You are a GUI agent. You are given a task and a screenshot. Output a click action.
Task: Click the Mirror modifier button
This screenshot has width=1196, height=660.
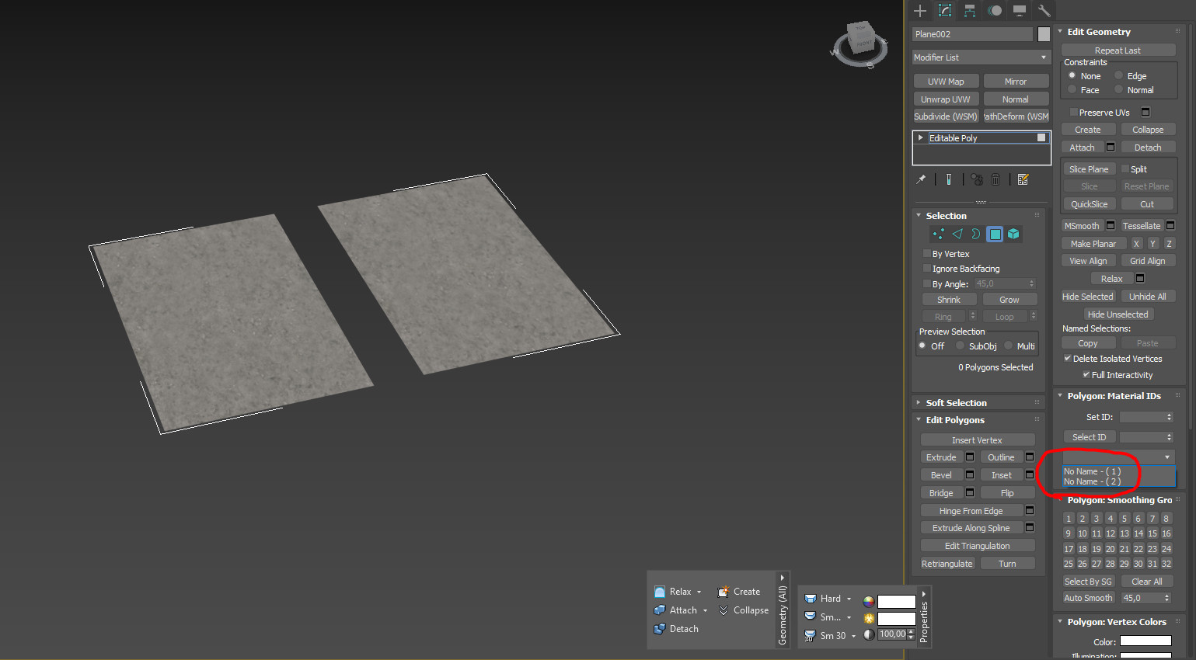click(x=1016, y=82)
